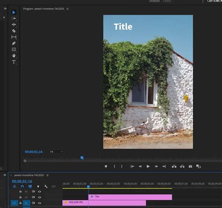The width and height of the screenshot is (222, 208).
Task: Select the pexels-monstera-7412035 timeline tab
Action: [29, 175]
